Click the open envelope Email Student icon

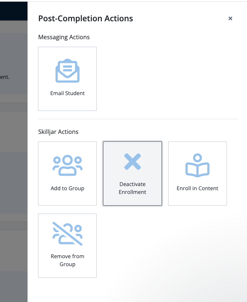click(x=68, y=70)
